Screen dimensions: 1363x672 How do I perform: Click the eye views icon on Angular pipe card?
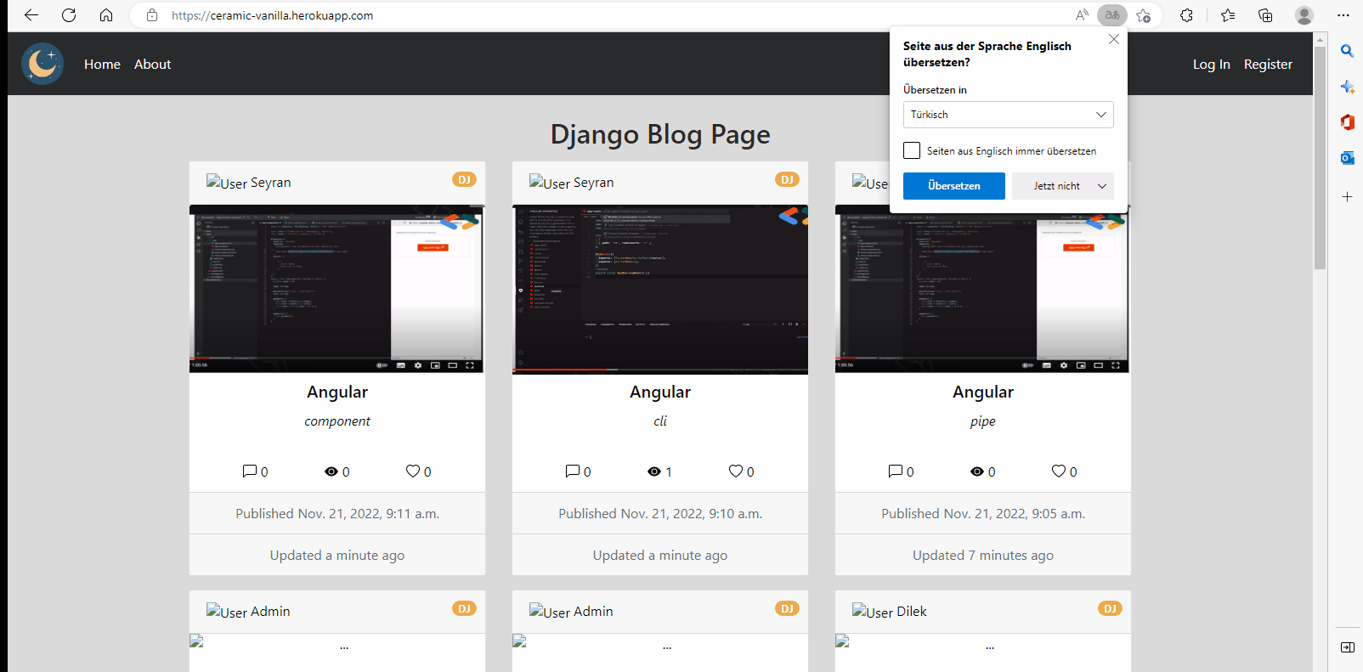point(977,472)
